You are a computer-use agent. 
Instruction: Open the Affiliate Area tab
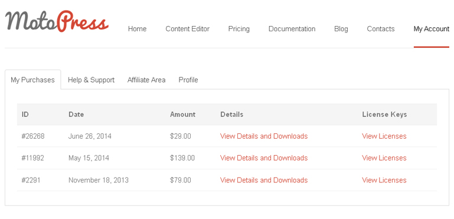click(x=146, y=80)
